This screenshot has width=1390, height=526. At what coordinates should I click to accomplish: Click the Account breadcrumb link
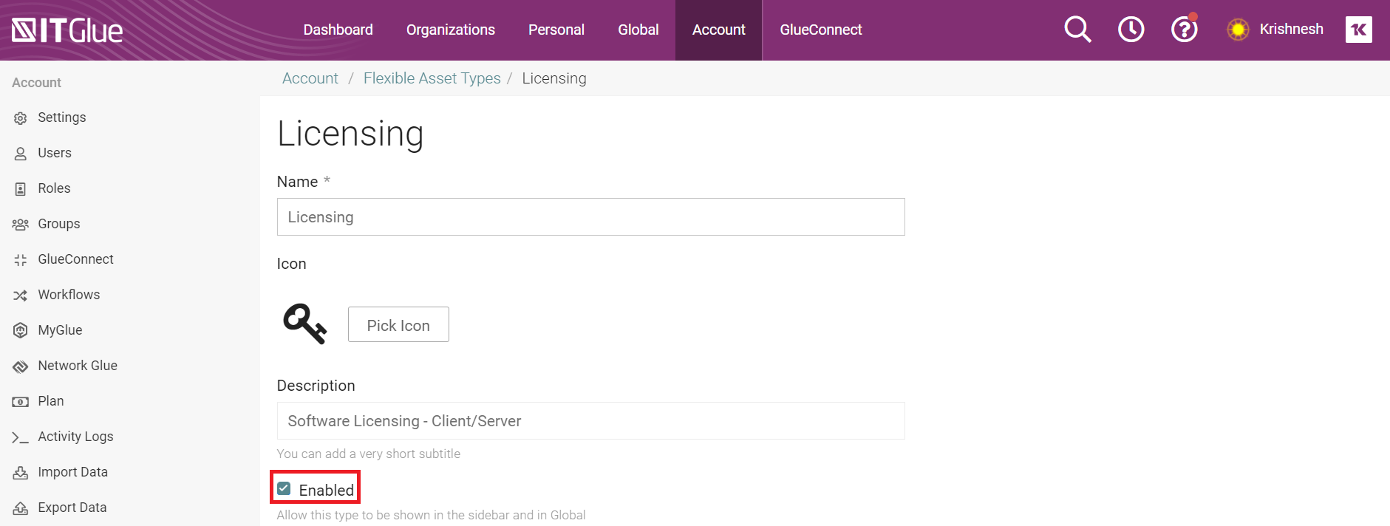pos(310,78)
